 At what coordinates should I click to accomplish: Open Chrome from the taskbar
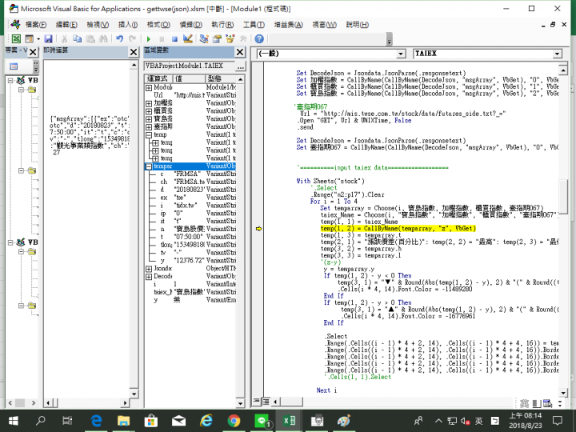[x=234, y=420]
